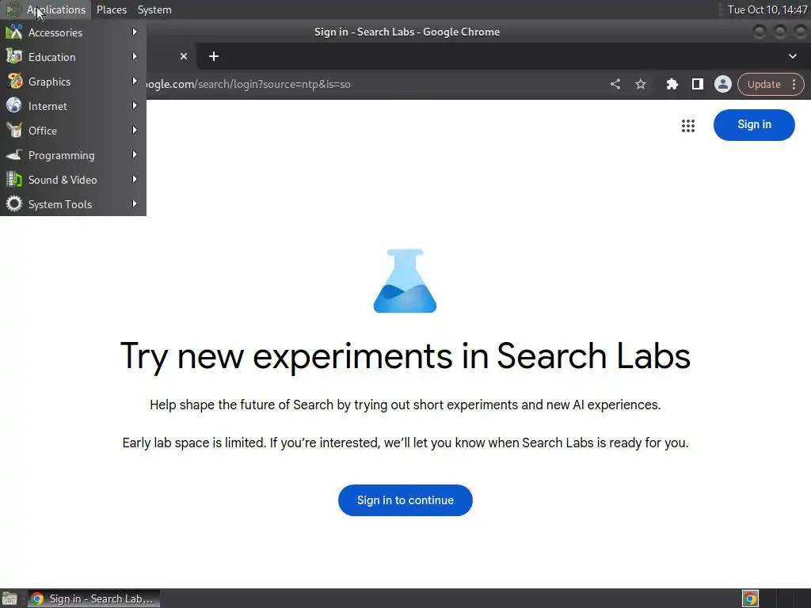
Task: Click the Office category icon
Action: [x=14, y=131]
